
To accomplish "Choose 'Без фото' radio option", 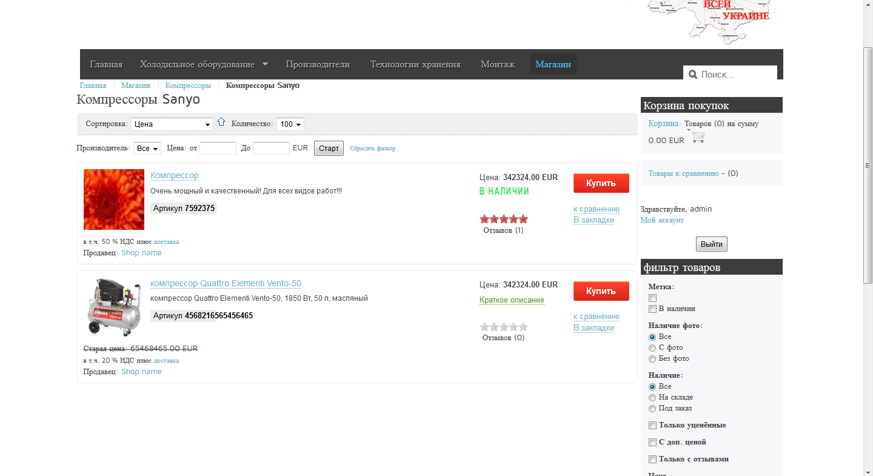I will [652, 358].
